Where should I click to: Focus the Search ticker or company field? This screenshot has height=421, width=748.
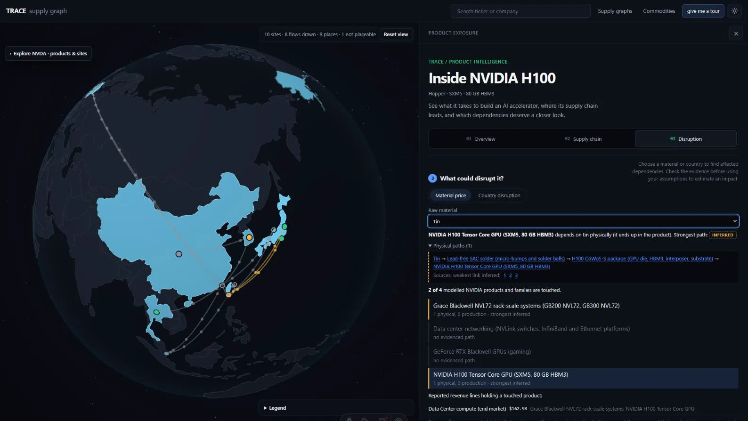pos(520,11)
